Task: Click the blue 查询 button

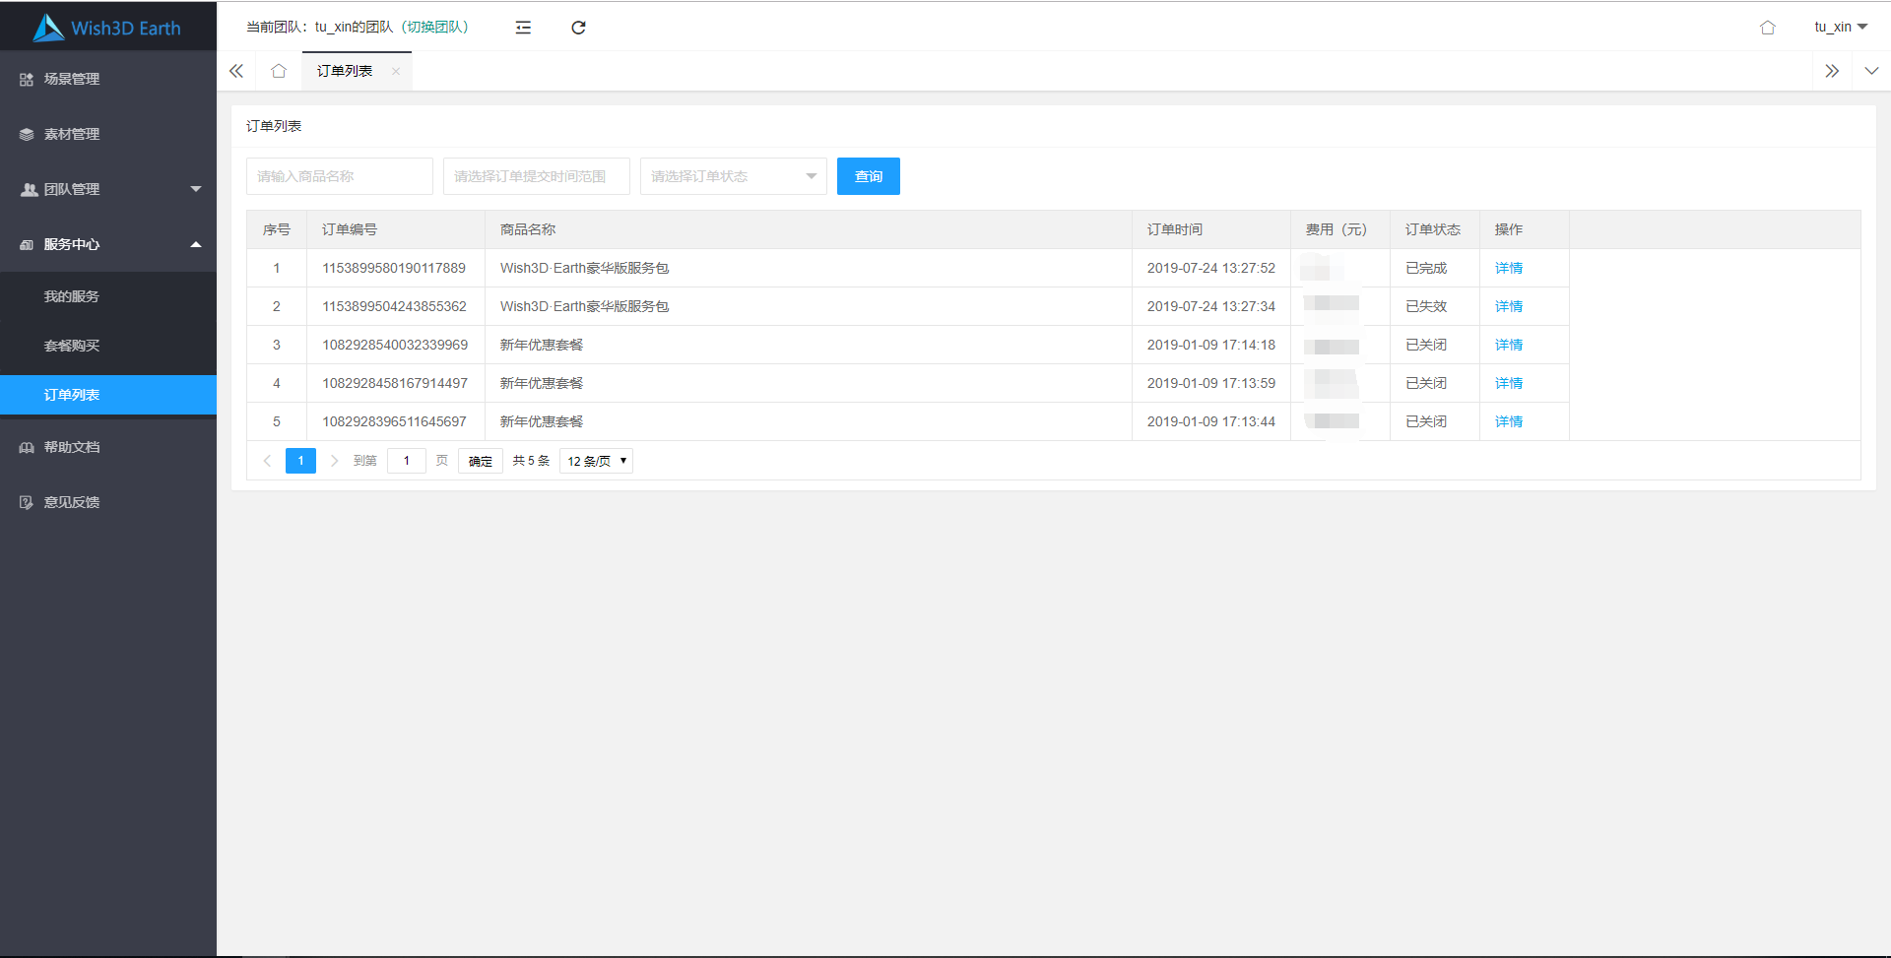Action: click(x=868, y=176)
